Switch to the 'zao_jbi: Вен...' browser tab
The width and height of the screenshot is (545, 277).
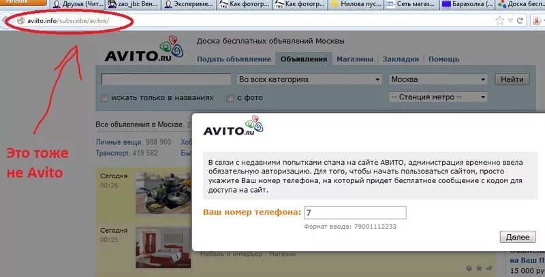133,5
